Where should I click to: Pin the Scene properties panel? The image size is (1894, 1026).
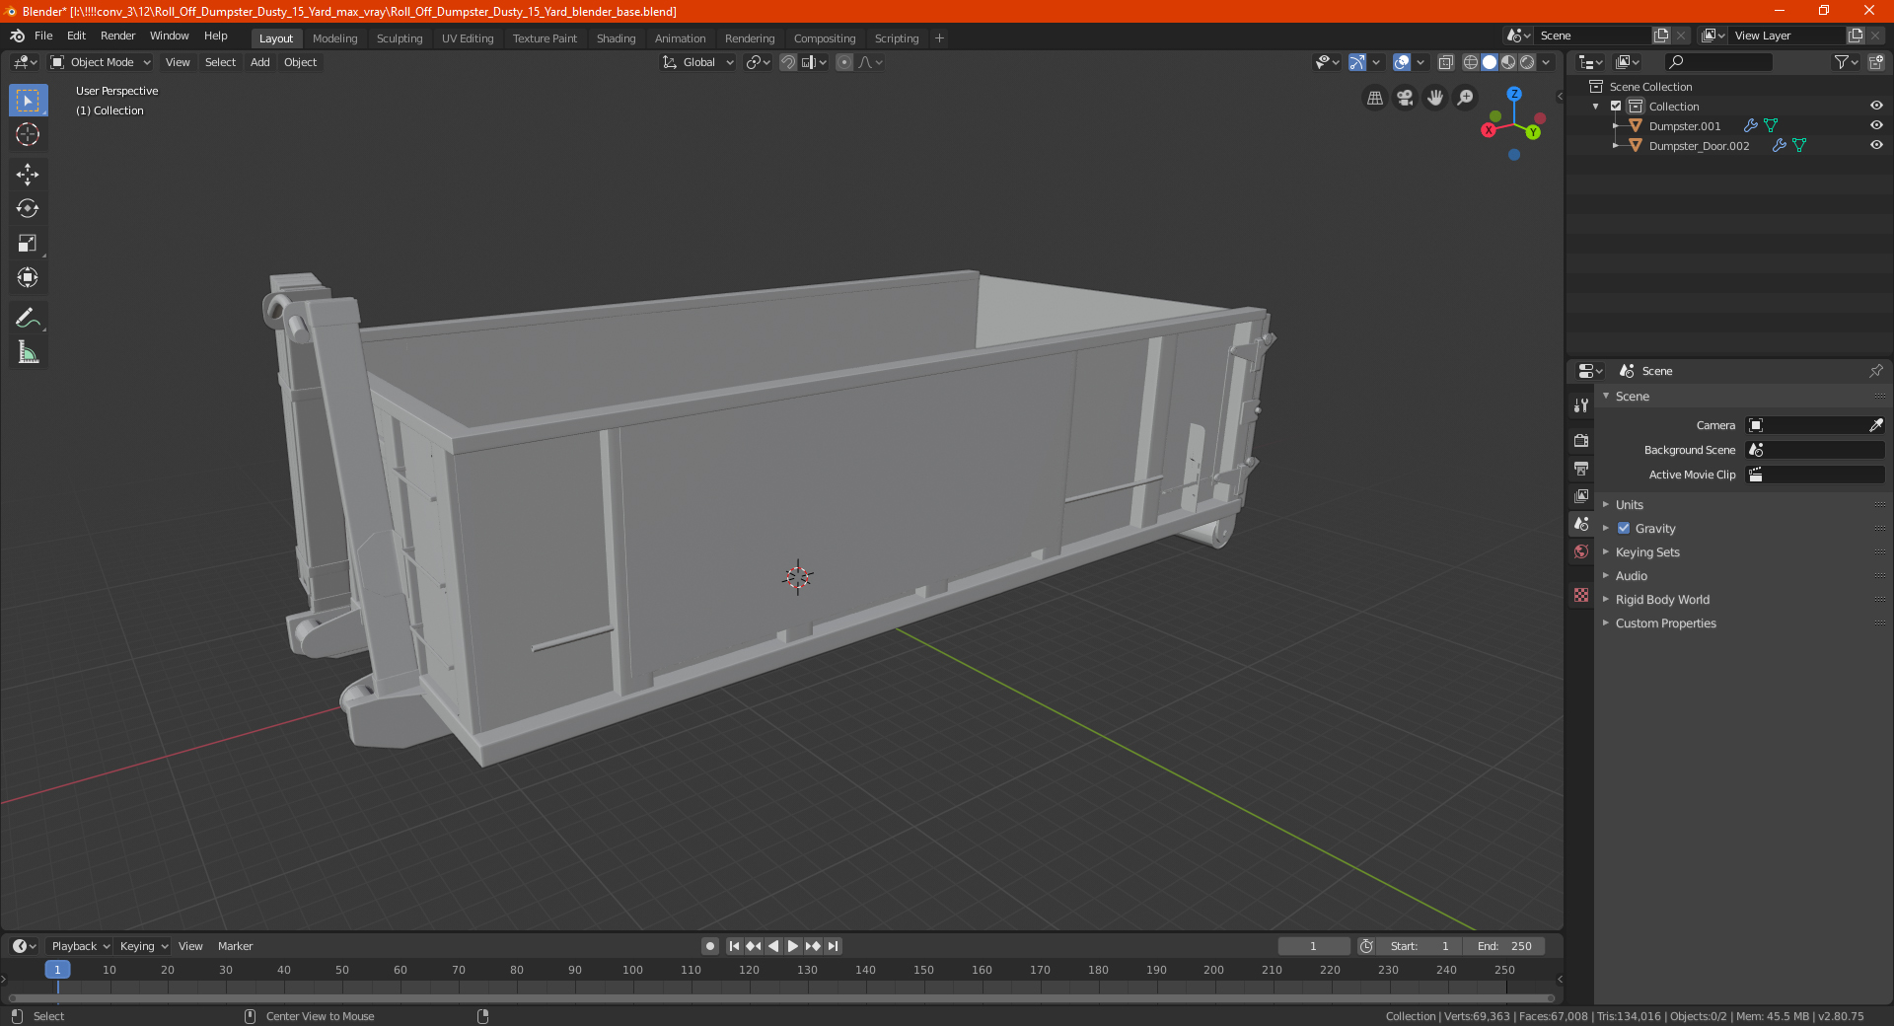click(1875, 371)
